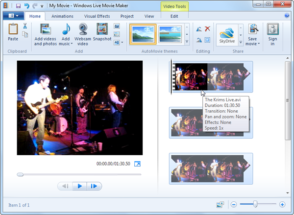Image resolution: width=294 pixels, height=215 pixels.
Task: Click the red Remove X icon
Action: [207, 29]
